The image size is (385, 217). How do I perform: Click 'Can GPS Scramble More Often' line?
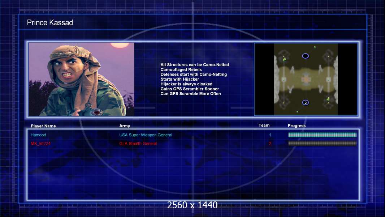pyautogui.click(x=191, y=94)
